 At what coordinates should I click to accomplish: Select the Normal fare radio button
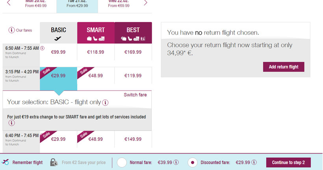coord(122,162)
